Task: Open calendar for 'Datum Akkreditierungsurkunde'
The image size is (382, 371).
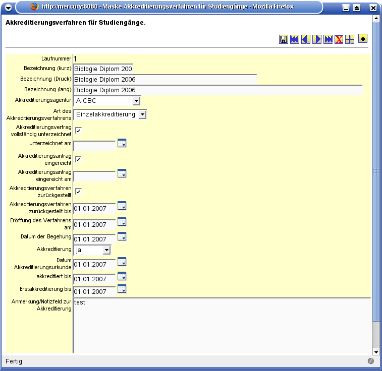Action: (122, 262)
